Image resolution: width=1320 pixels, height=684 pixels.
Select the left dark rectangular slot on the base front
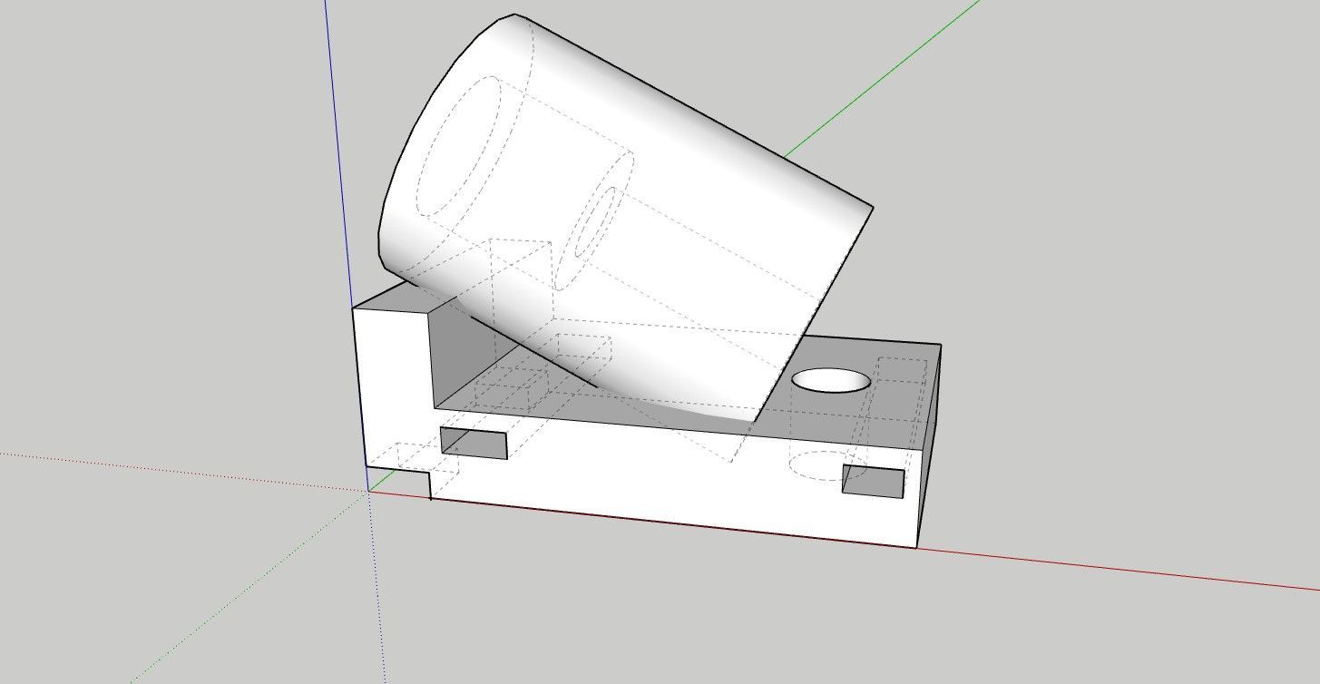click(473, 442)
